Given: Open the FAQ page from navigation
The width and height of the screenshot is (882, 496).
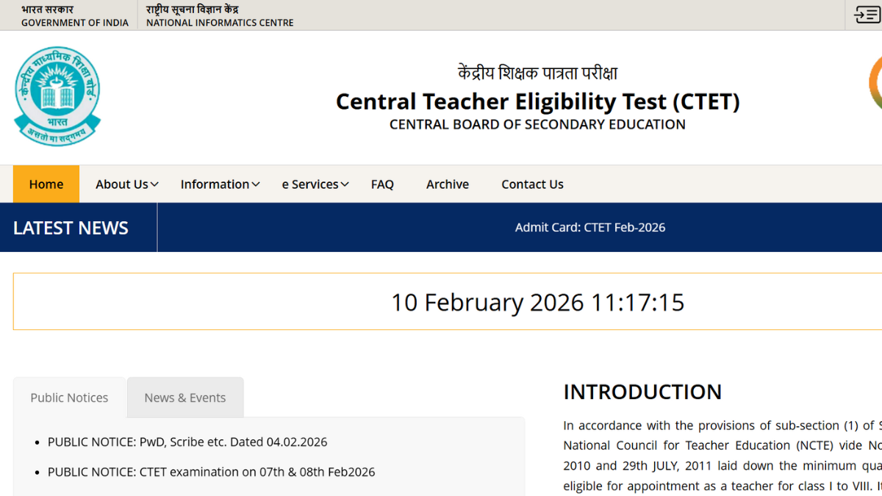Looking at the screenshot, I should click(382, 184).
